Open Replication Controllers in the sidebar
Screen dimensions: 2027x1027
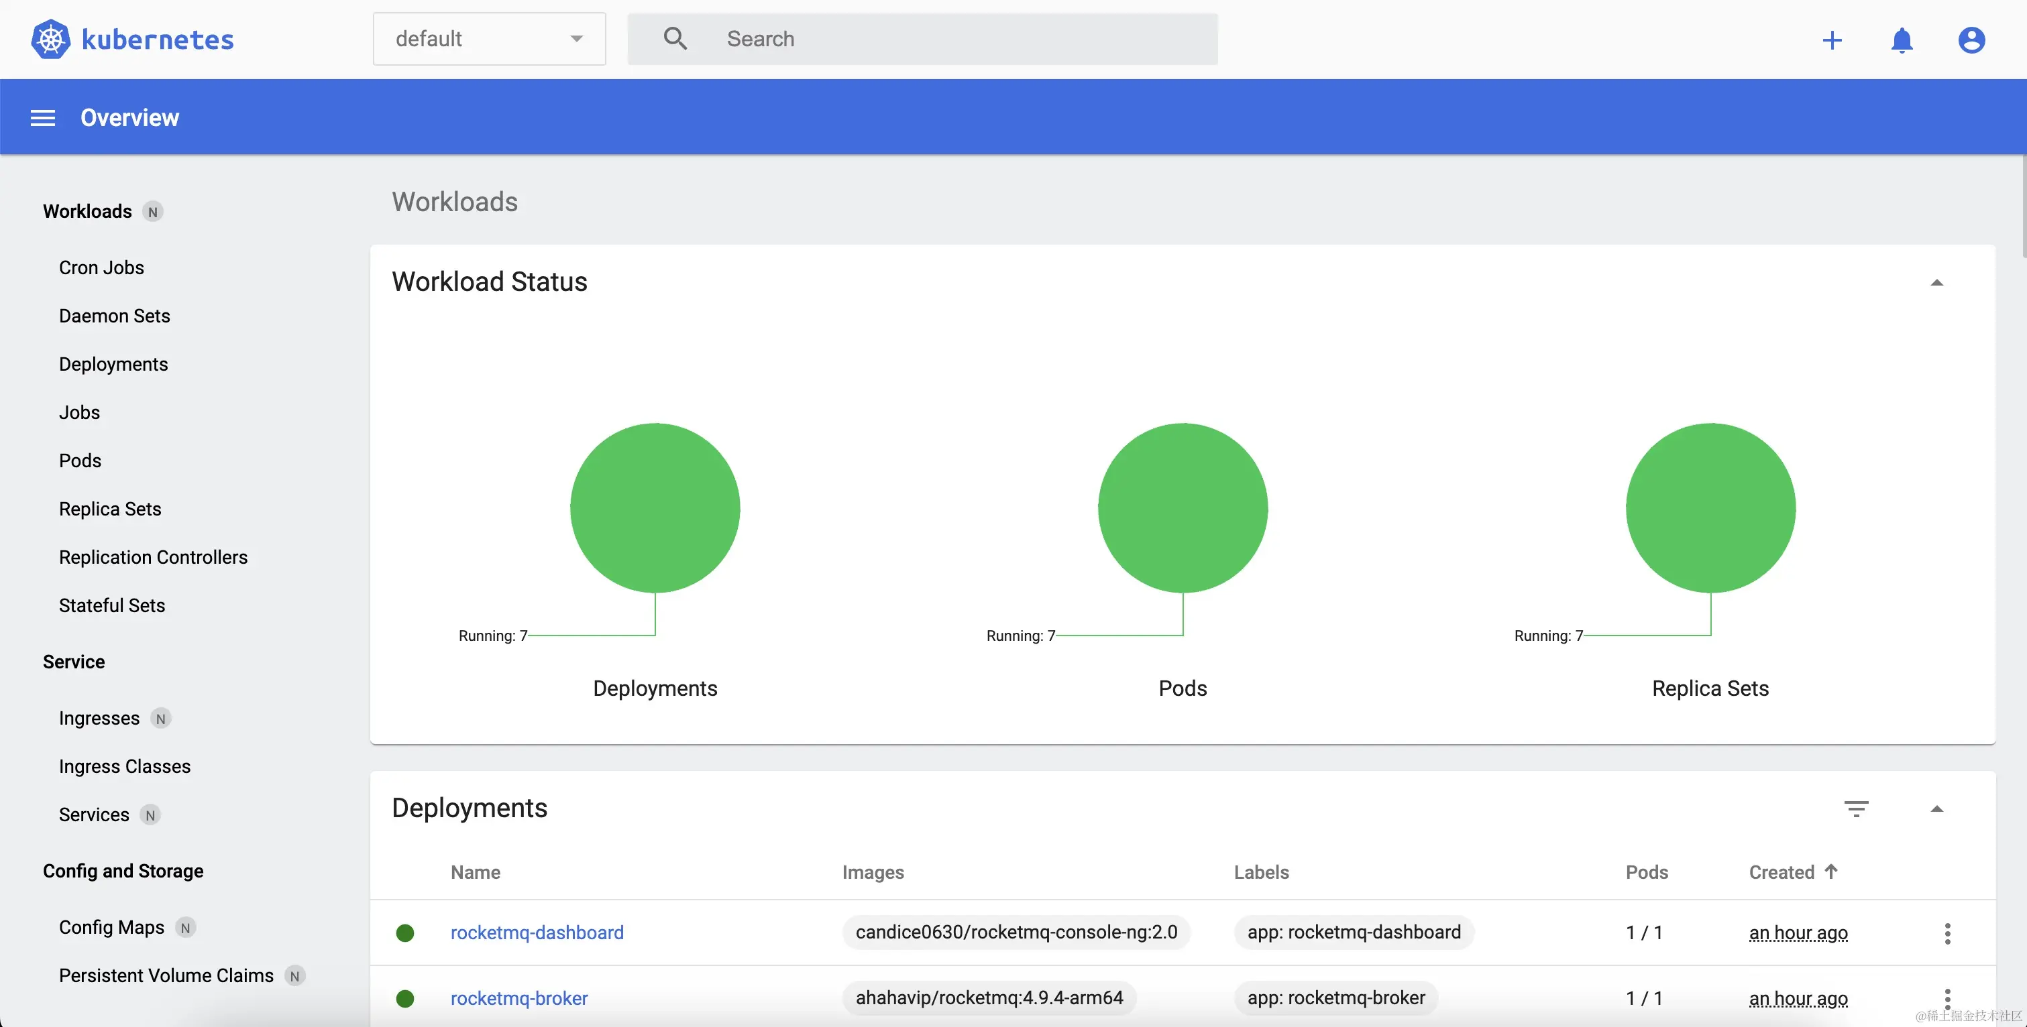(x=154, y=557)
